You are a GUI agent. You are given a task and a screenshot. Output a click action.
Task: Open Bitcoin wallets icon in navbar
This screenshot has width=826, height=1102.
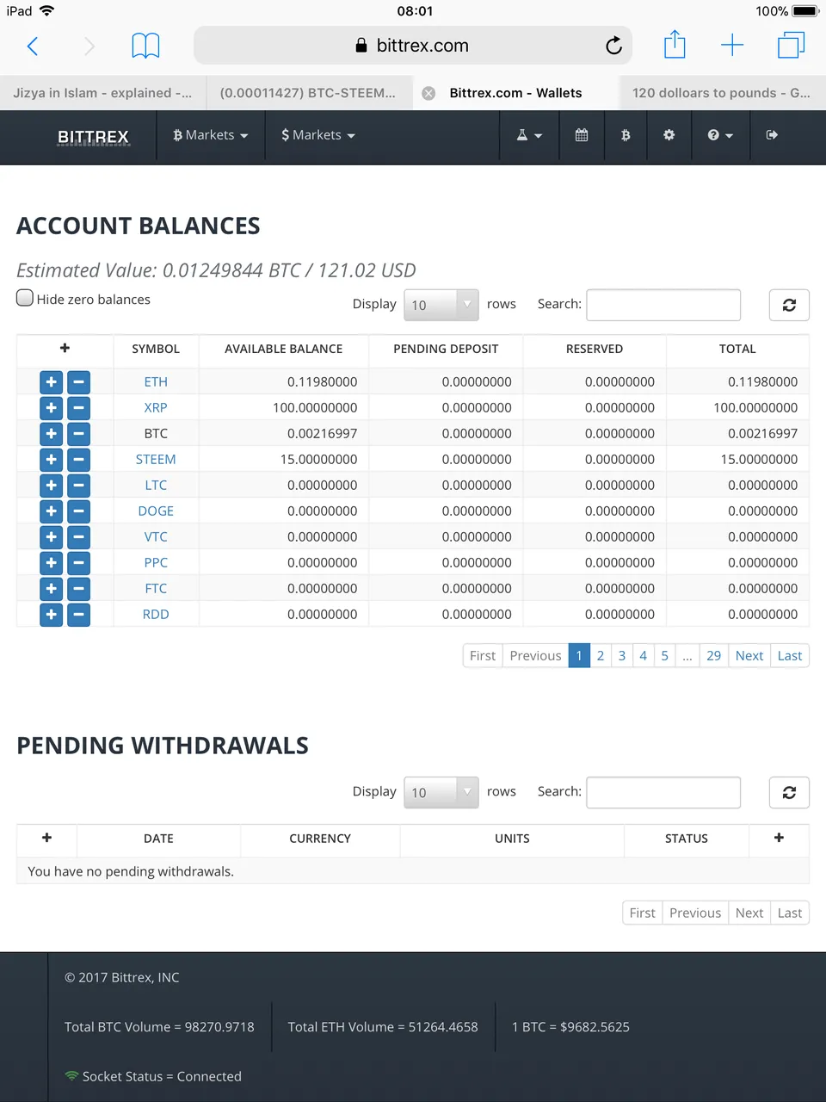626,135
